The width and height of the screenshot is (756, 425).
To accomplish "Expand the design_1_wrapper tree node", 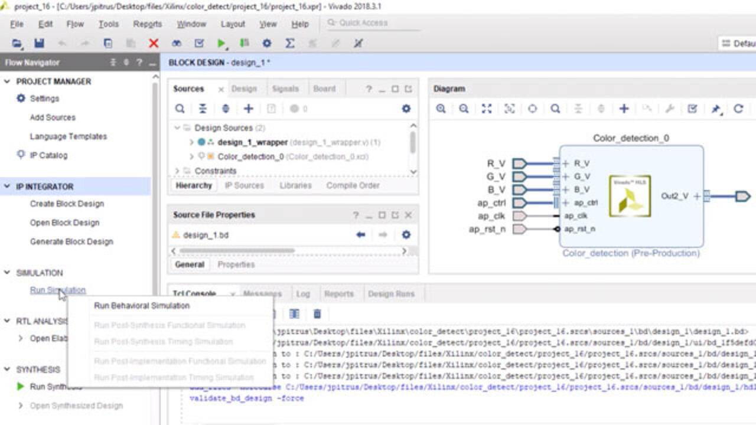I will (191, 142).
